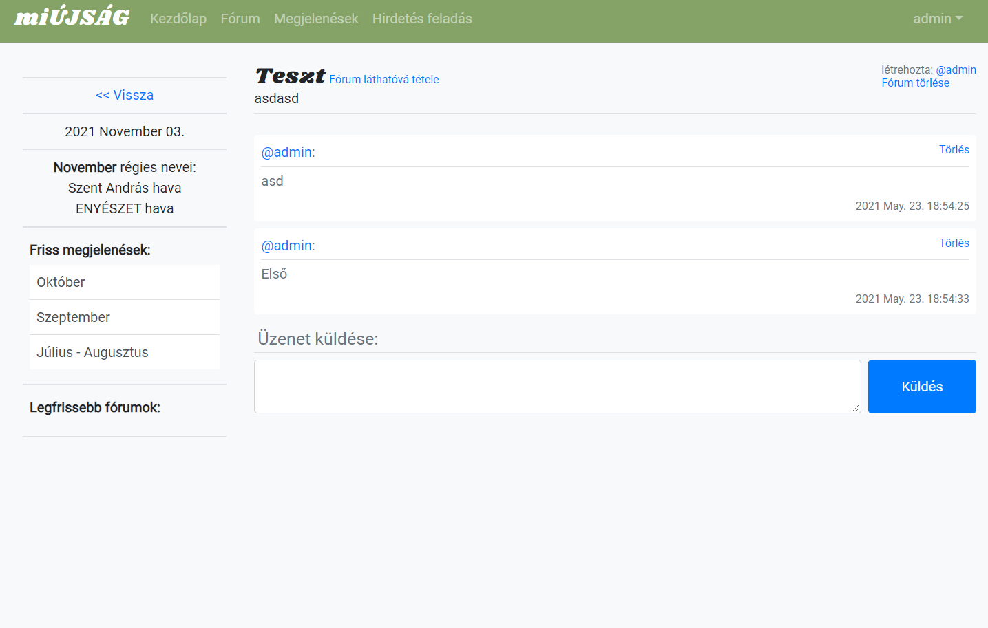Click timestamp 2021 May. 23. 18:54:25
The width and height of the screenshot is (988, 628).
click(912, 206)
